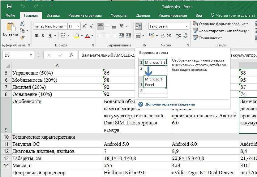Apply thousands separator 000 format
Screen dimensions: 257x177
pos(169,36)
